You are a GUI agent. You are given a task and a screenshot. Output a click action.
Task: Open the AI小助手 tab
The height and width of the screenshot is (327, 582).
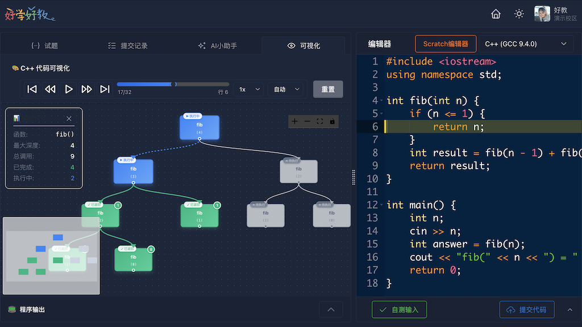(217, 45)
